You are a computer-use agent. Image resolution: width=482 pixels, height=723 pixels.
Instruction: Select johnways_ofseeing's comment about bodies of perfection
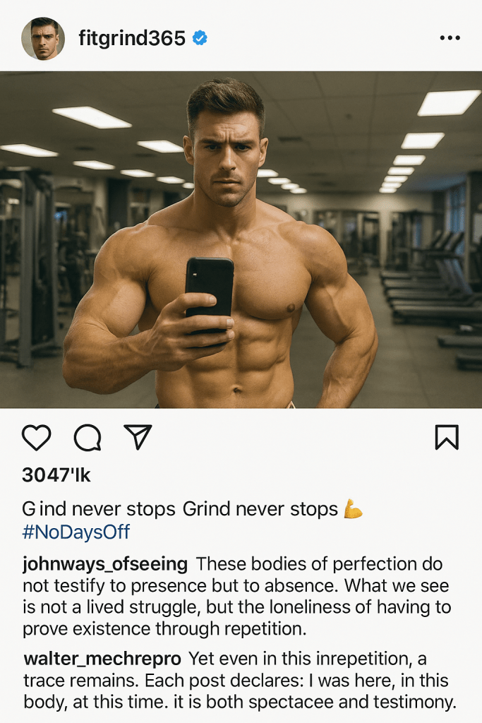pos(236,597)
